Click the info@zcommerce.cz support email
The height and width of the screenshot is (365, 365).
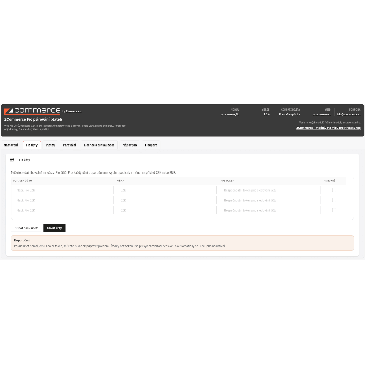point(348,114)
